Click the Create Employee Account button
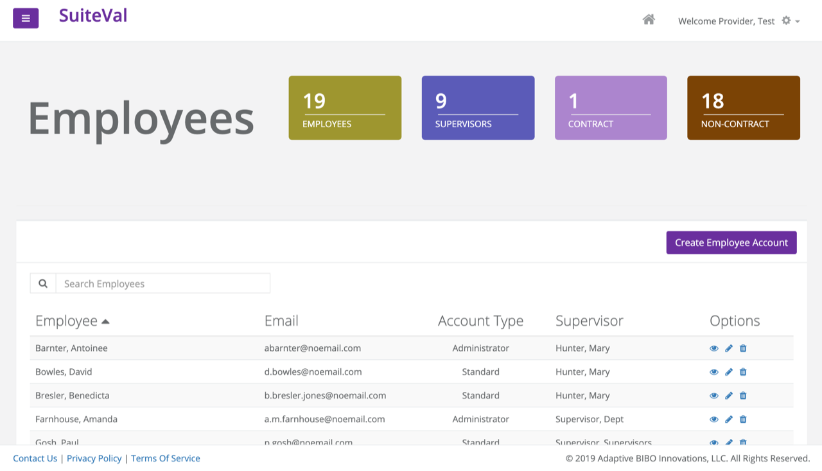822x471 pixels. [x=731, y=243]
